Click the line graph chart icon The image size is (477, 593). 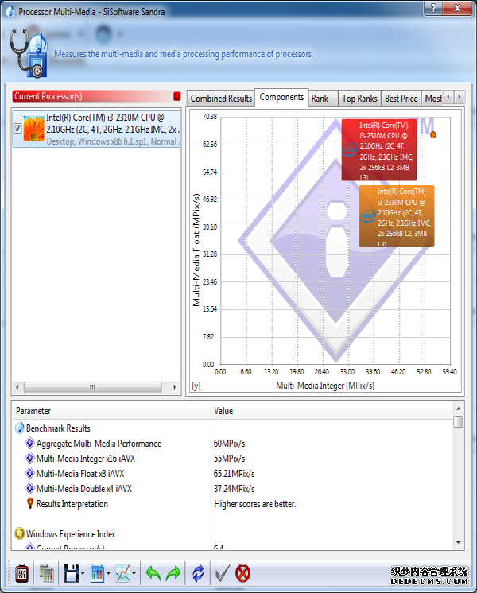click(x=123, y=573)
